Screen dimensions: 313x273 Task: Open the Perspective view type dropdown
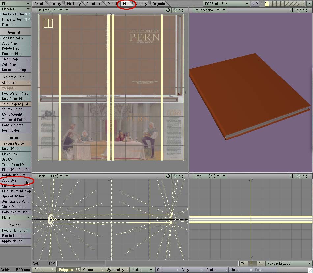click(207, 10)
